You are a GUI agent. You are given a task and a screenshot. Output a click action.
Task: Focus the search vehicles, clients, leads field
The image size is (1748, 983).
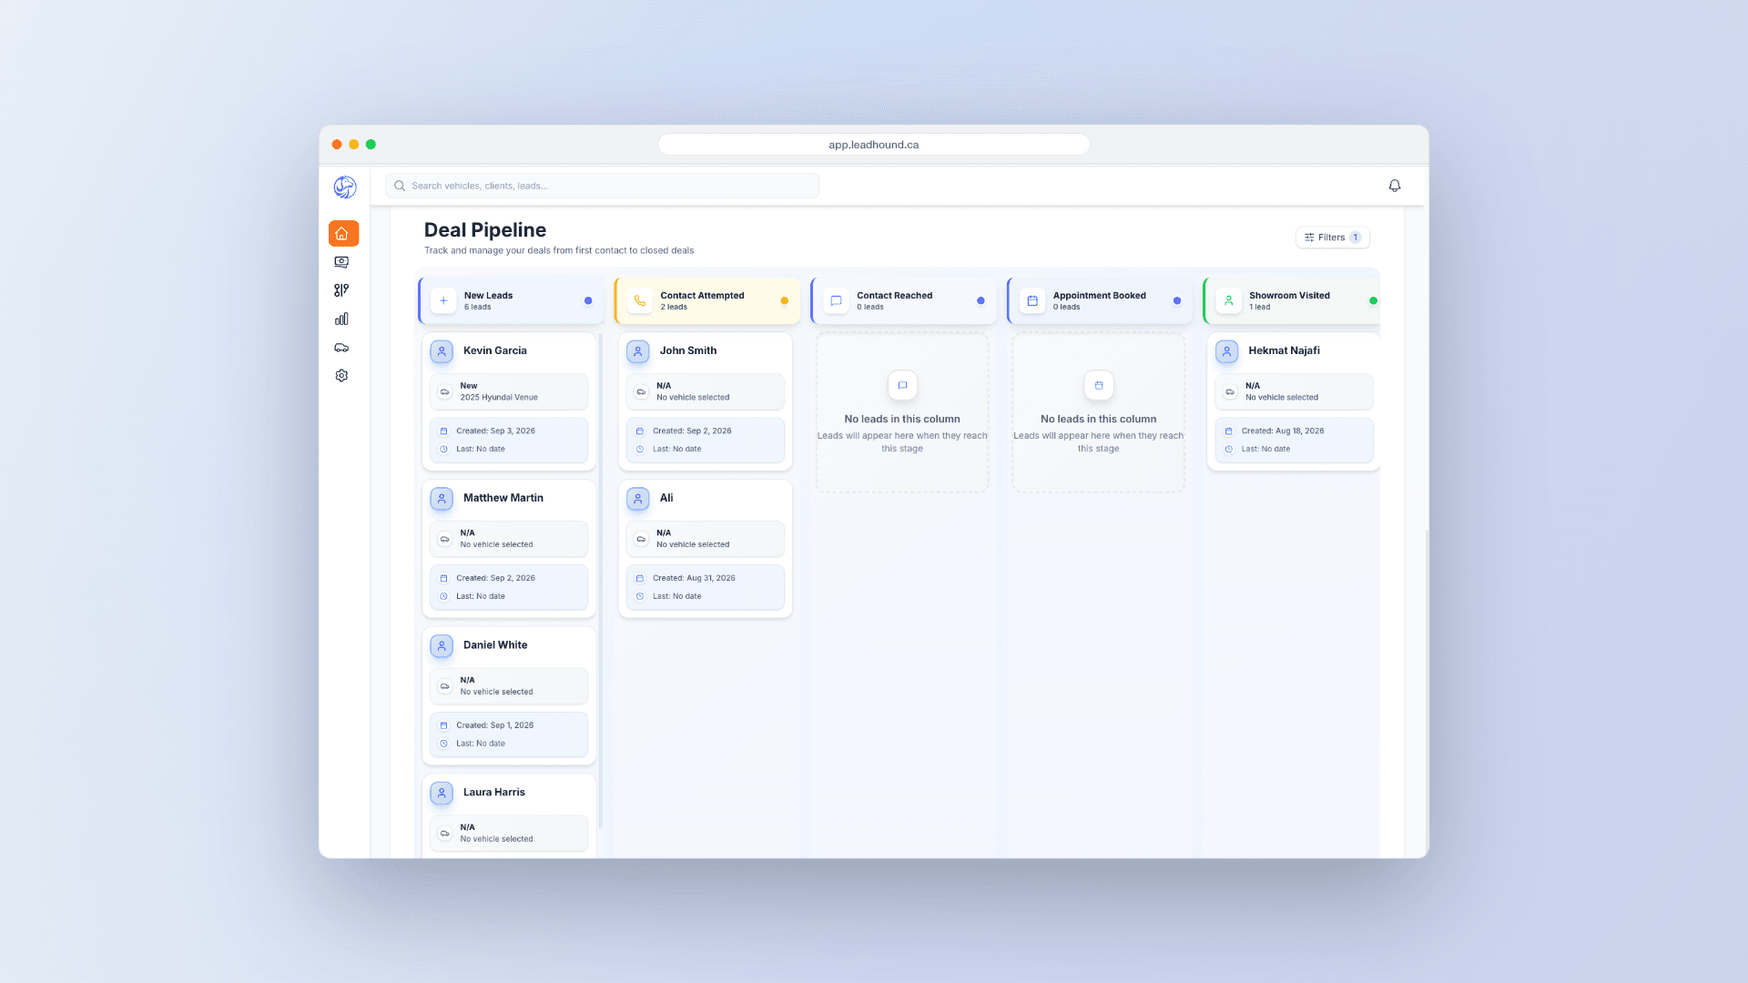click(602, 186)
